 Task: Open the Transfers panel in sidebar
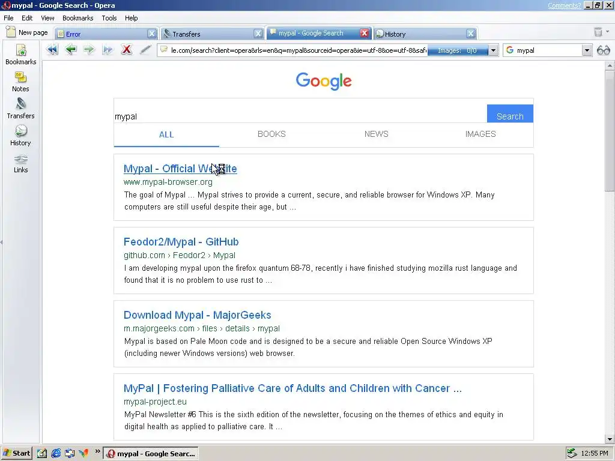[x=21, y=109]
